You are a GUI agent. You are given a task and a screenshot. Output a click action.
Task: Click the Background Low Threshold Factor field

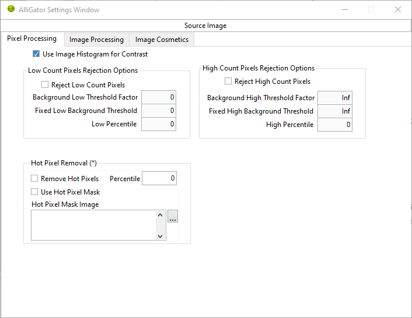(159, 97)
